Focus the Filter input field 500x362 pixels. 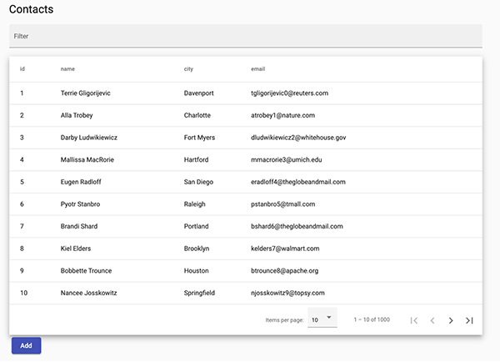[x=246, y=36]
